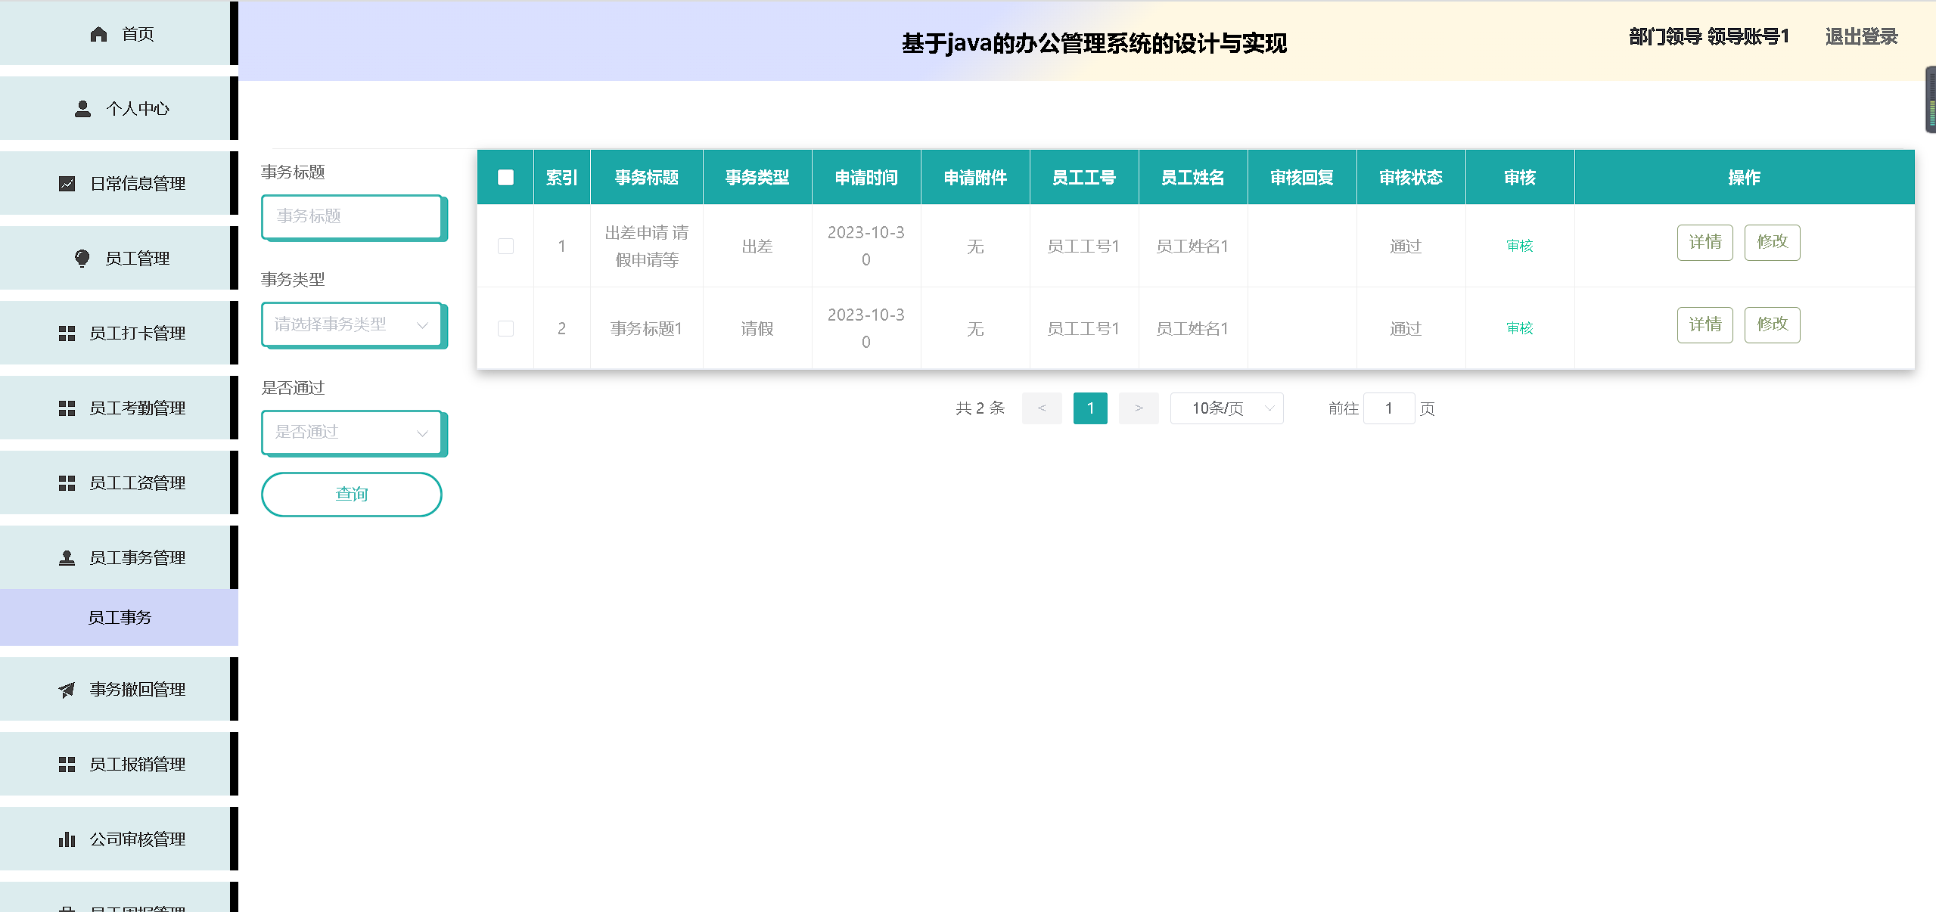The image size is (1936, 912).
Task: Click 部门领导 领导账号1 in the header
Action: click(1709, 37)
